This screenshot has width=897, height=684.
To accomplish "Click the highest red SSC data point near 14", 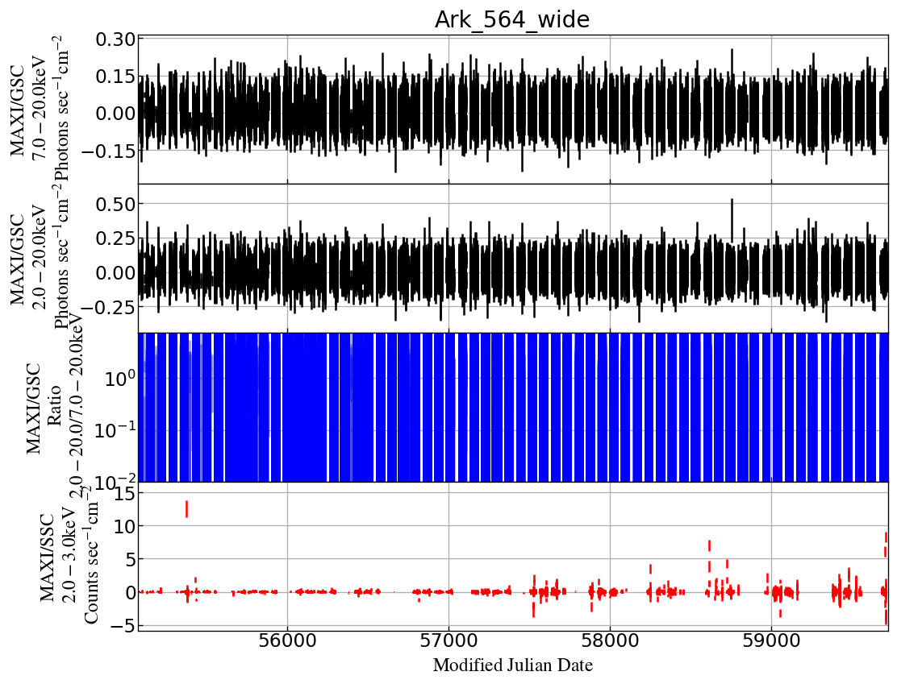I will (x=186, y=508).
